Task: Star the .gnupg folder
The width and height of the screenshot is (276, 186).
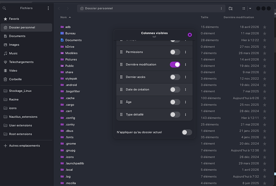Action: 264,151
